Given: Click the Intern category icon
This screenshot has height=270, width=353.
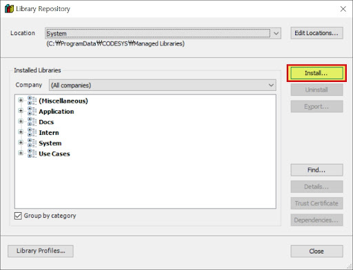Looking at the screenshot, I should coord(32,132).
